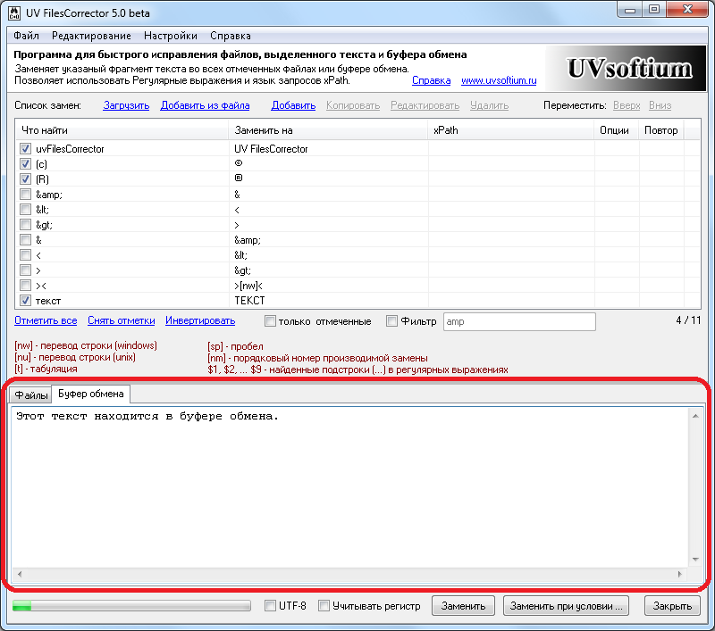Click into the Фильтр text field
Image resolution: width=715 pixels, height=631 pixels.
point(519,321)
